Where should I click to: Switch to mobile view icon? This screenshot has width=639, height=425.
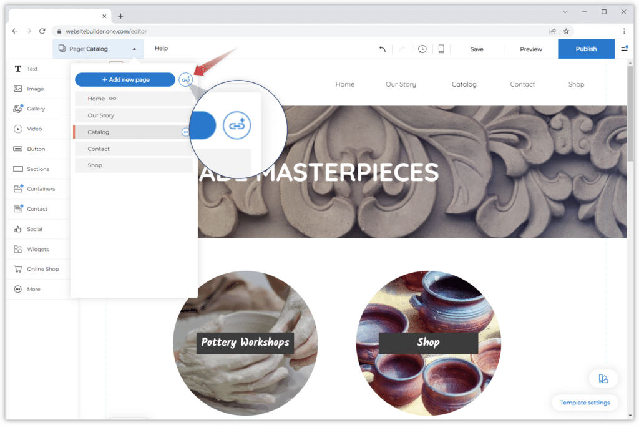coord(441,49)
